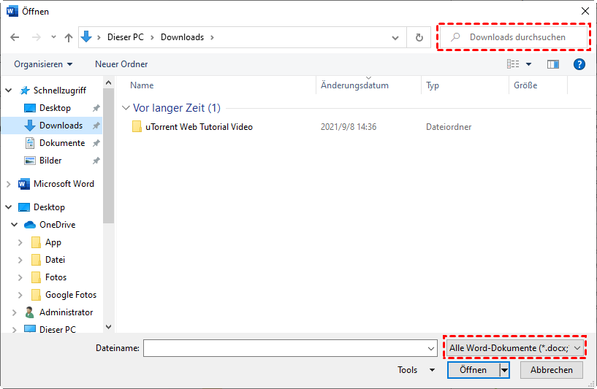Image resolution: width=597 pixels, height=389 pixels.
Task: Toggle the preview pane icon
Action: [553, 64]
